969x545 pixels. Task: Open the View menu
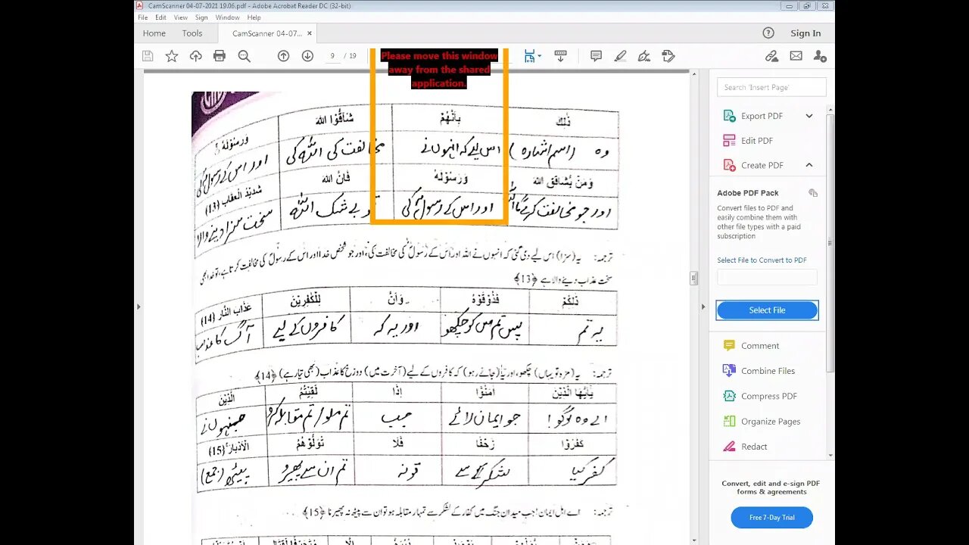tap(181, 17)
